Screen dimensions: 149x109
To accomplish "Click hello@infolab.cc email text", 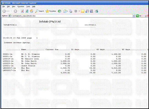I will coord(10,25).
